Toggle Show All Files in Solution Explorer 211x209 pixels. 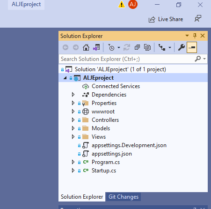(x=147, y=47)
